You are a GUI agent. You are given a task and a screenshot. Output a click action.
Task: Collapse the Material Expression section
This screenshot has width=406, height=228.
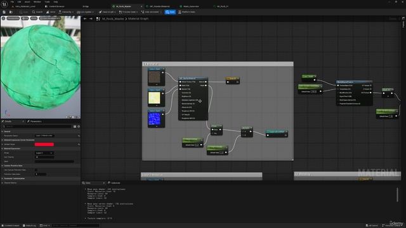coord(3,149)
